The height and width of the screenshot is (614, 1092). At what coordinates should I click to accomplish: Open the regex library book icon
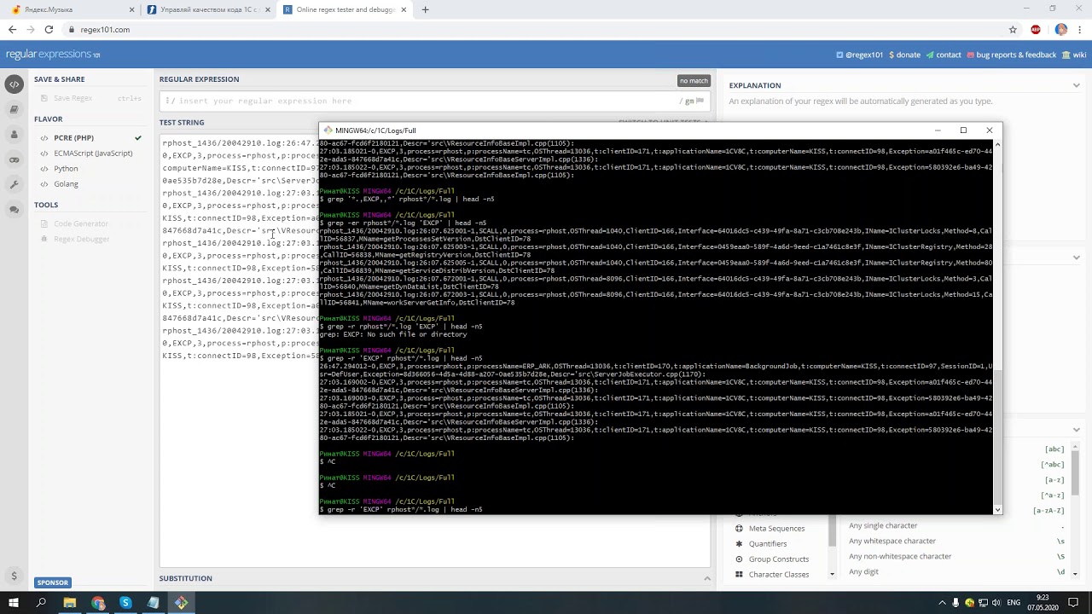(x=14, y=109)
